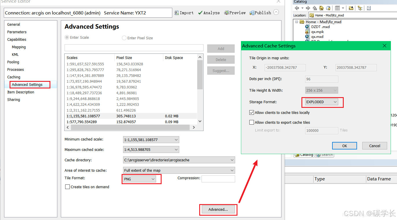397x220 pixels.
Task: Open the service Preview tool
Action: tap(226, 13)
